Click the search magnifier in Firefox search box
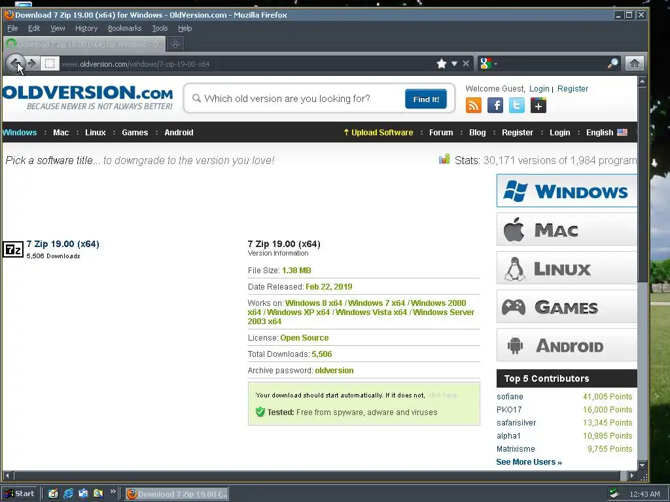670x502 pixels. tap(612, 63)
